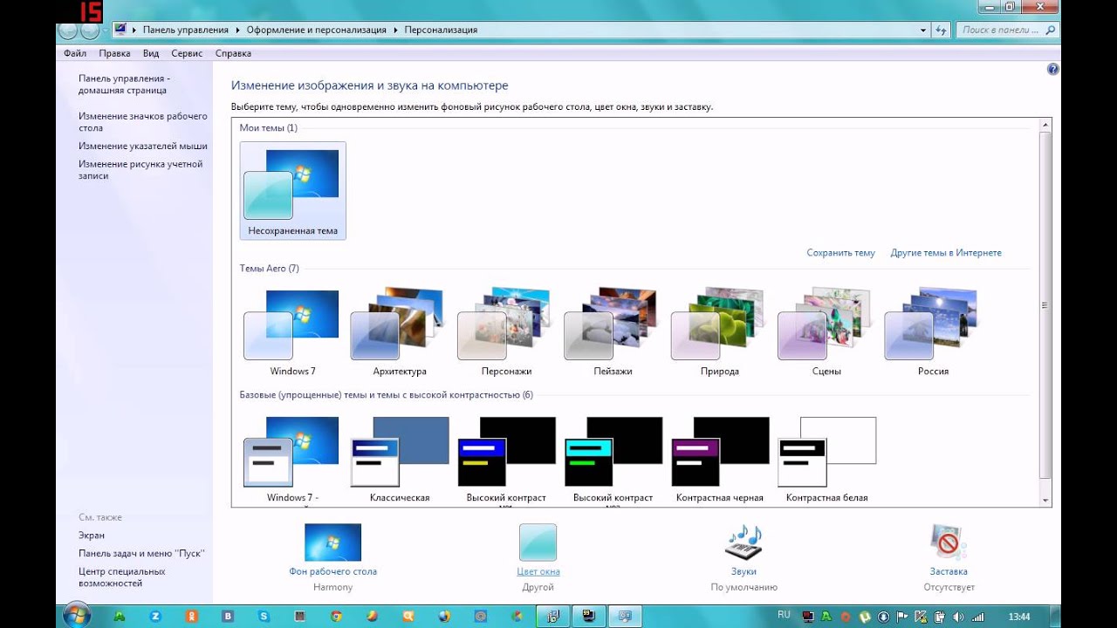
Task: Click the address bar refresh button
Action: click(941, 30)
